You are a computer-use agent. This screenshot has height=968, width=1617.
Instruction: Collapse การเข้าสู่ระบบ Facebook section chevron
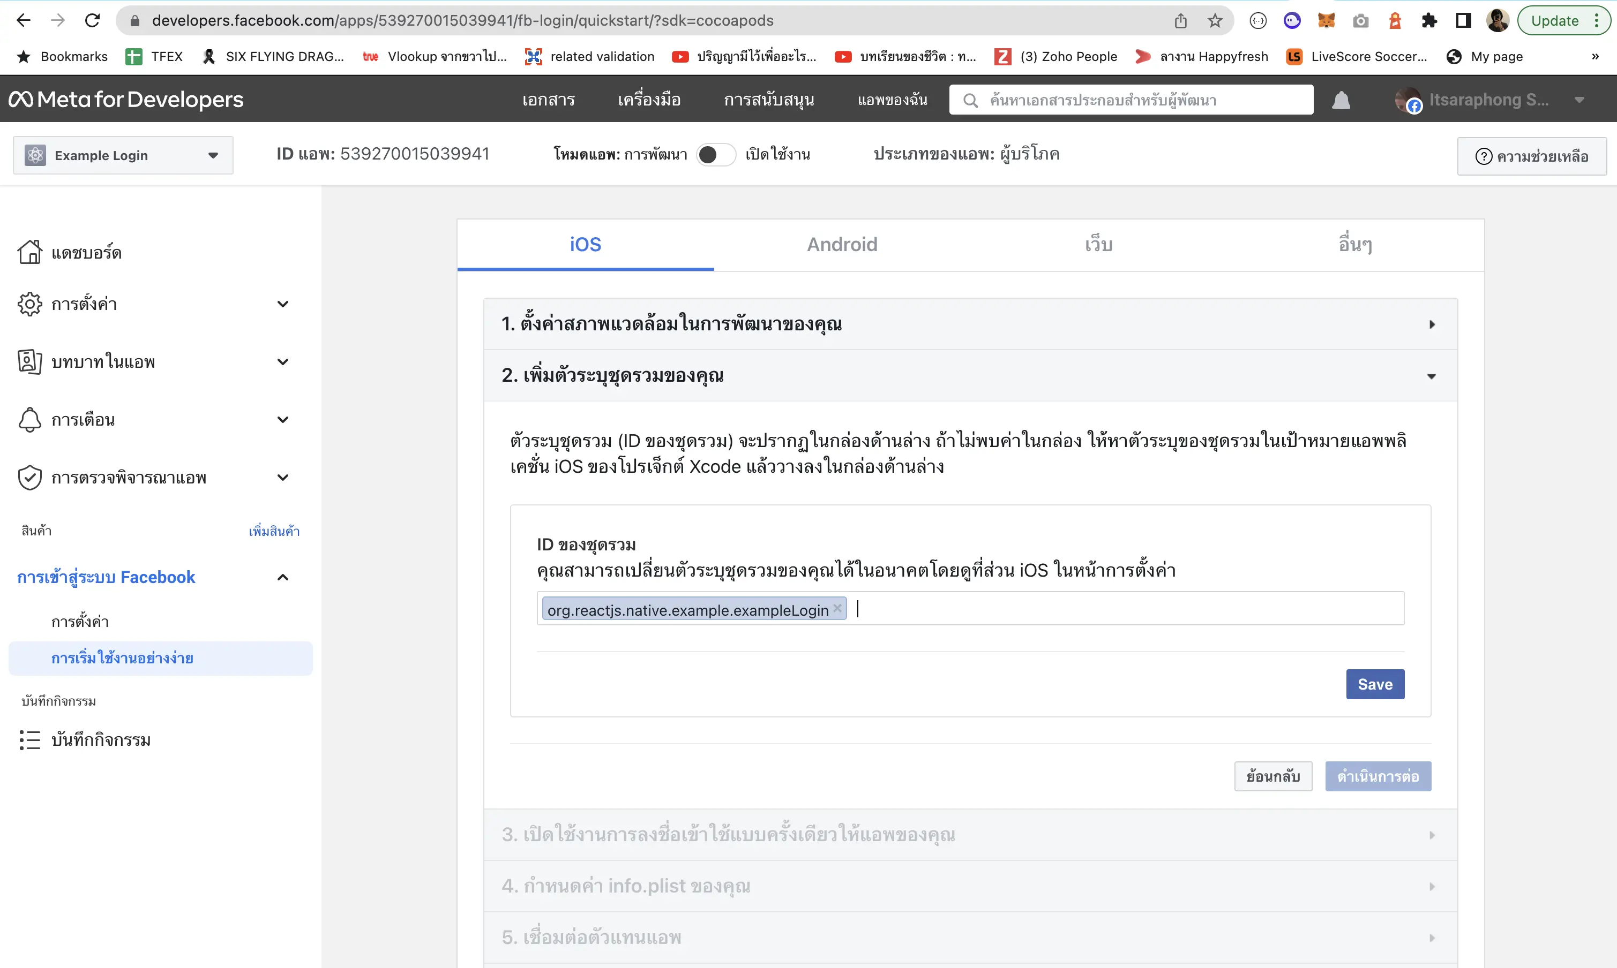pyautogui.click(x=283, y=577)
